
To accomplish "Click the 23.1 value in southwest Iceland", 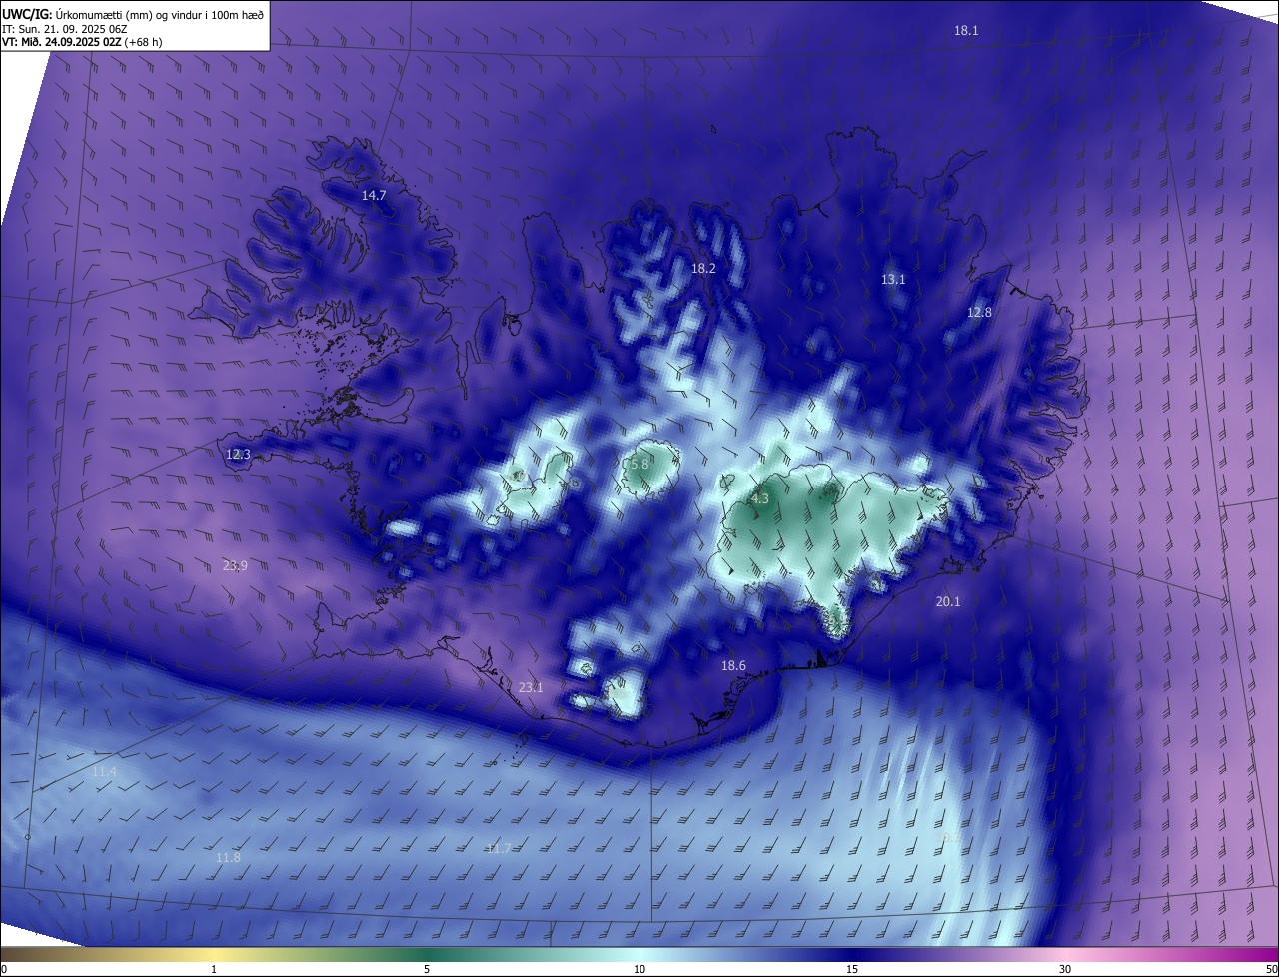I will [x=531, y=688].
